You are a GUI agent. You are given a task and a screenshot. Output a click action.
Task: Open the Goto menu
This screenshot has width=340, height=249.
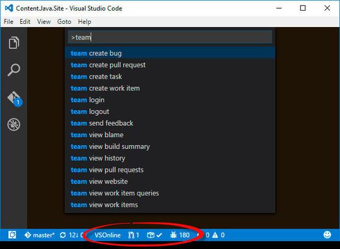[64, 21]
